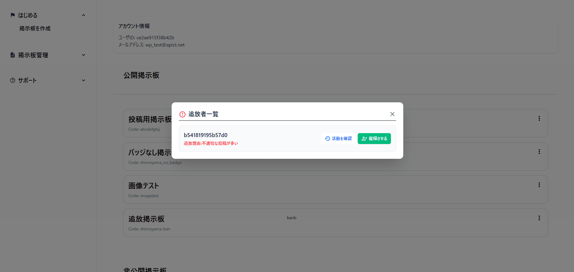
Task: Expand the 掲示板管理 chevron
Action: coord(84,55)
